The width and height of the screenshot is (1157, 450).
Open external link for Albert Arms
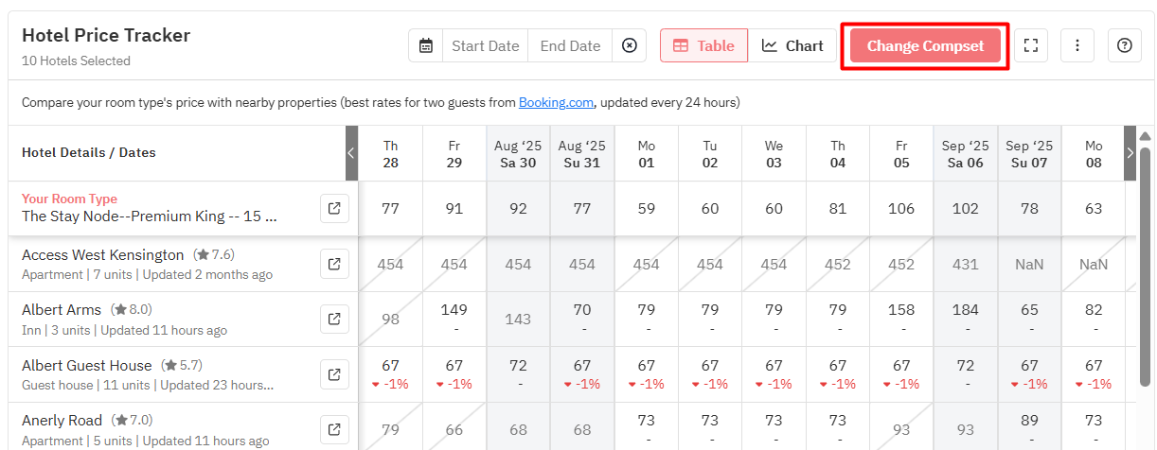pos(334,320)
